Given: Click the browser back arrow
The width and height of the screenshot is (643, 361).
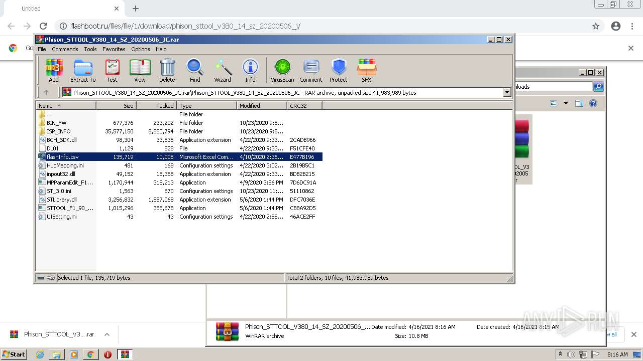Looking at the screenshot, I should [x=11, y=26].
